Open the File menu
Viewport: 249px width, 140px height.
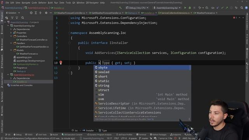(7, 3)
